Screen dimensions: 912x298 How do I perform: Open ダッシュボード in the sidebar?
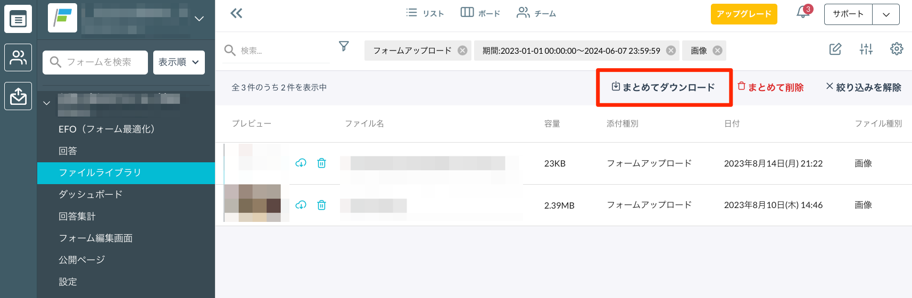[x=90, y=194]
